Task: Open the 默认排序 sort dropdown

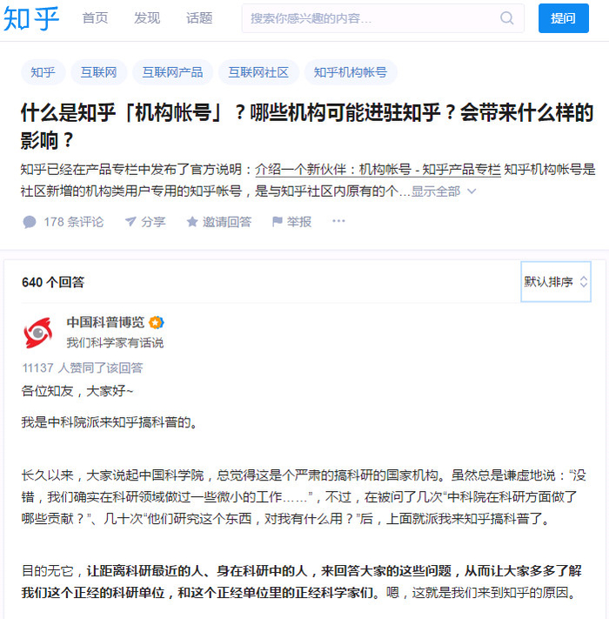Action: (x=555, y=282)
